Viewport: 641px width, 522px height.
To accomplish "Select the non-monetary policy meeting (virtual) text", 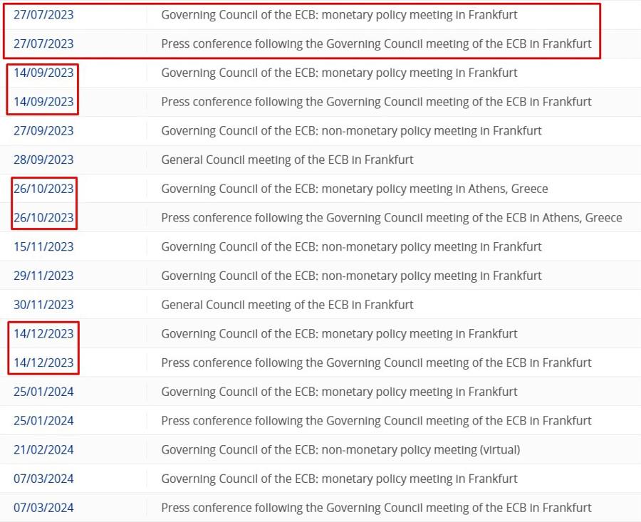I will point(340,450).
